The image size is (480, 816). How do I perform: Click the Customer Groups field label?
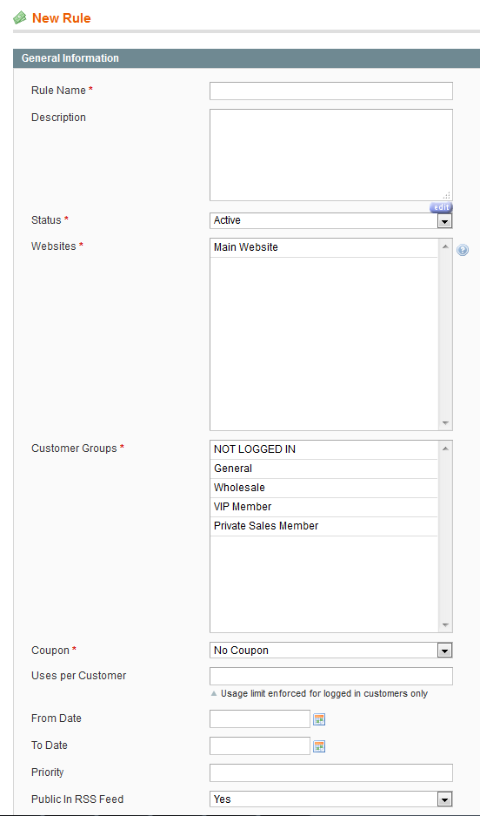(74, 448)
